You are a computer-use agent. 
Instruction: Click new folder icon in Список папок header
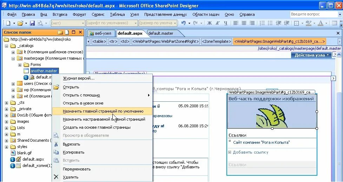coord(60,32)
